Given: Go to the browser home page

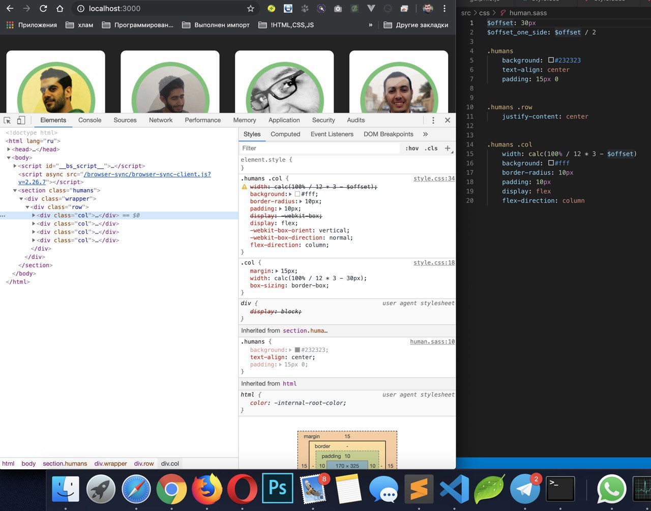Looking at the screenshot, I should click(x=60, y=9).
